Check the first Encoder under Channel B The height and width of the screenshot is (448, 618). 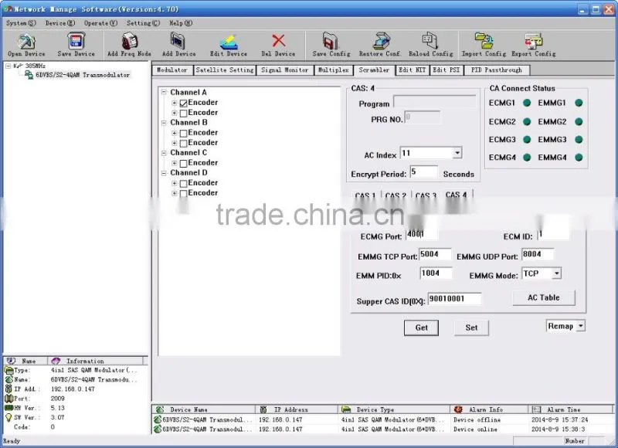click(183, 134)
